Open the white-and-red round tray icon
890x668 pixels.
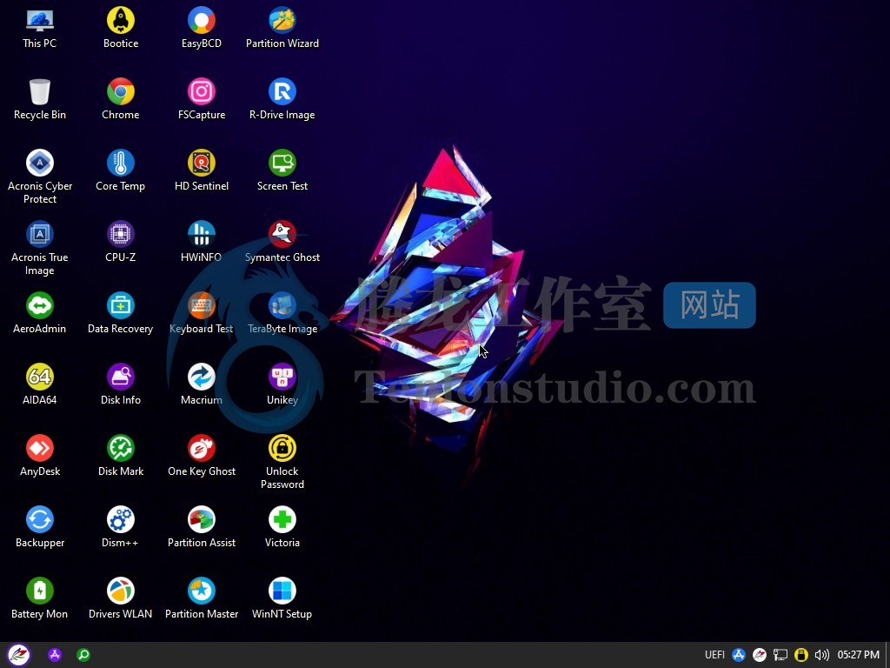pyautogui.click(x=760, y=655)
